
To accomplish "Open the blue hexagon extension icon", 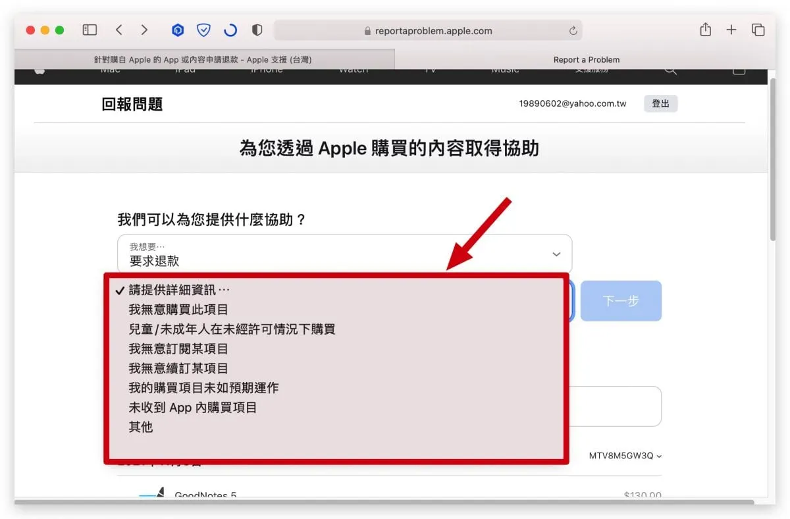I will [x=177, y=30].
